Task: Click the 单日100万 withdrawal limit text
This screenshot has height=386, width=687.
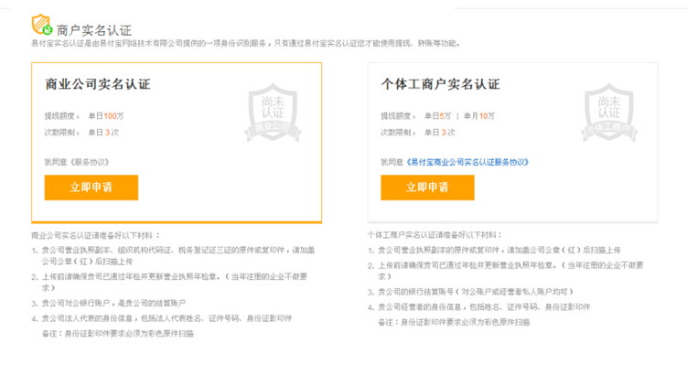Action: pos(106,116)
